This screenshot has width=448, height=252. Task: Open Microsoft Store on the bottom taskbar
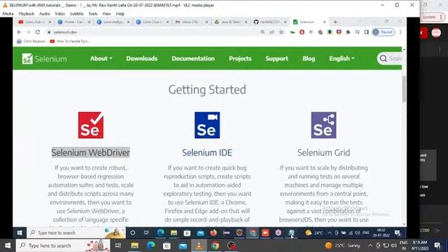(x=167, y=246)
